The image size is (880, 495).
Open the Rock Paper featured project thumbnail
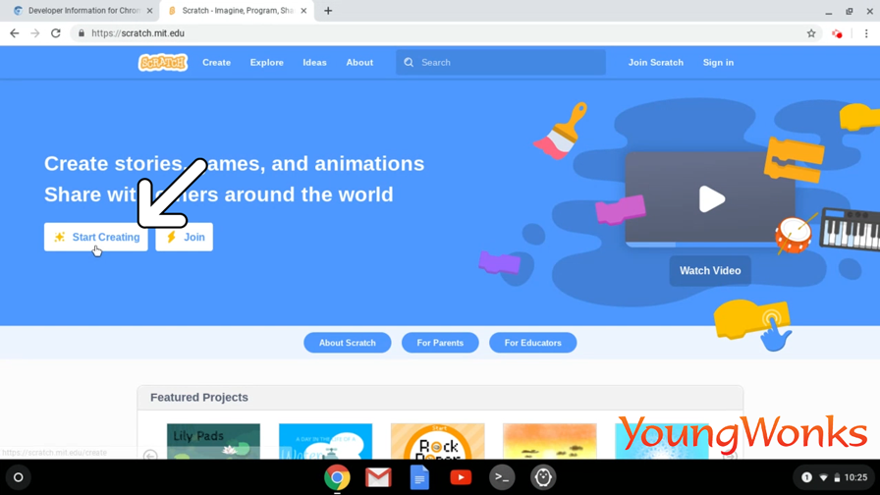click(x=438, y=441)
